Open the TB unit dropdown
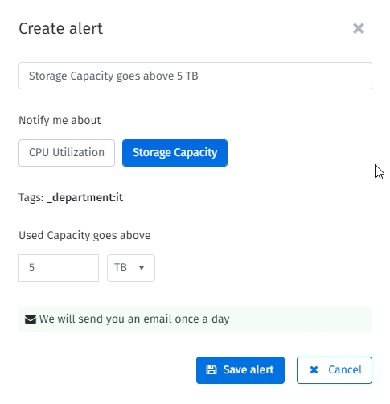 pos(131,268)
